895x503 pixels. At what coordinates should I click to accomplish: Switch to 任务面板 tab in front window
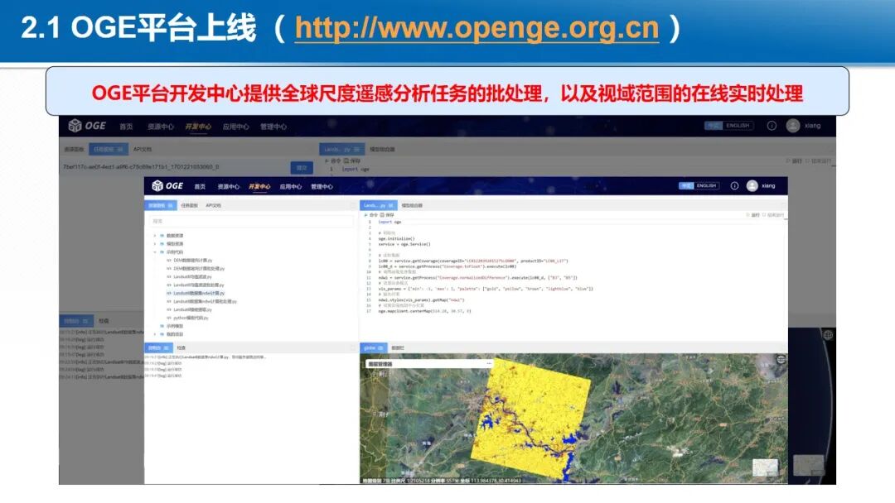click(x=189, y=205)
